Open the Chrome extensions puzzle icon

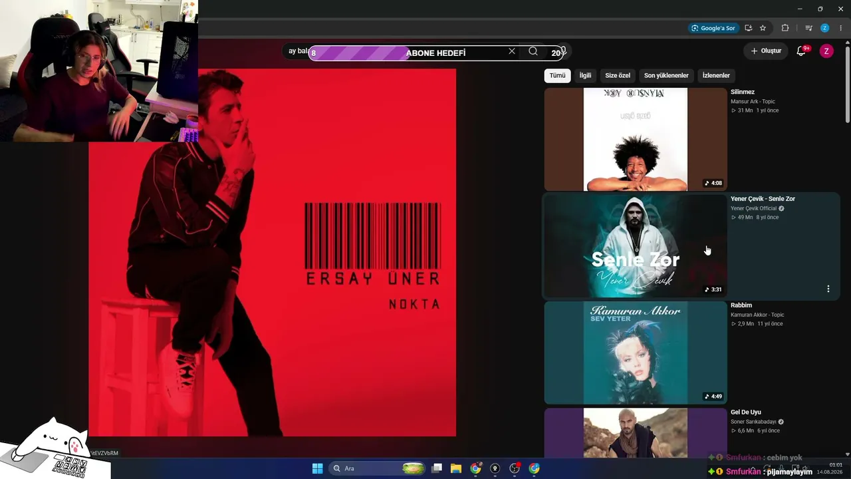coord(785,28)
